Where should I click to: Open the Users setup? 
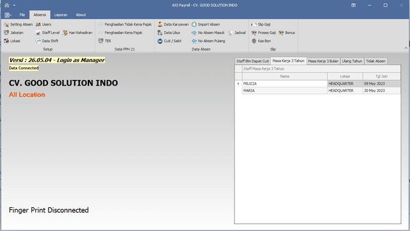(x=44, y=24)
